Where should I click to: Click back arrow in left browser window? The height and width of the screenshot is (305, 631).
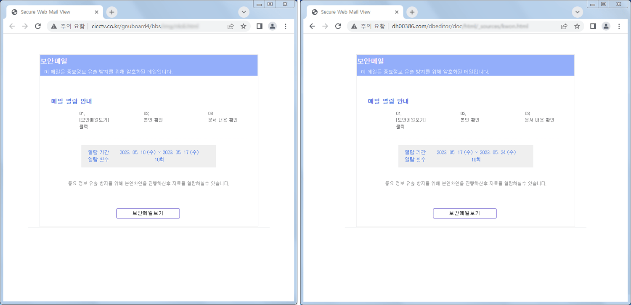12,26
